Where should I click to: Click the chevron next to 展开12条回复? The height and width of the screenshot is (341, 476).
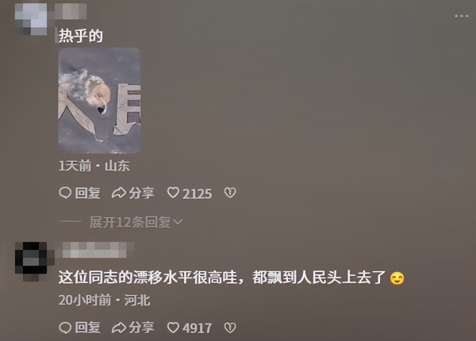pos(178,223)
